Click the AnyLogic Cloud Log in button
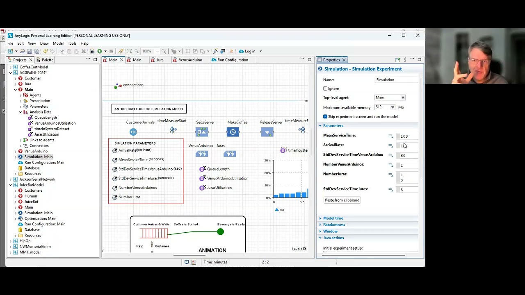 [247, 51]
